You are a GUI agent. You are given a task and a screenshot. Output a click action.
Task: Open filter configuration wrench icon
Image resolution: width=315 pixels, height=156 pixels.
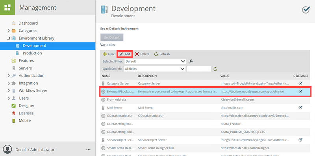coord(191,62)
